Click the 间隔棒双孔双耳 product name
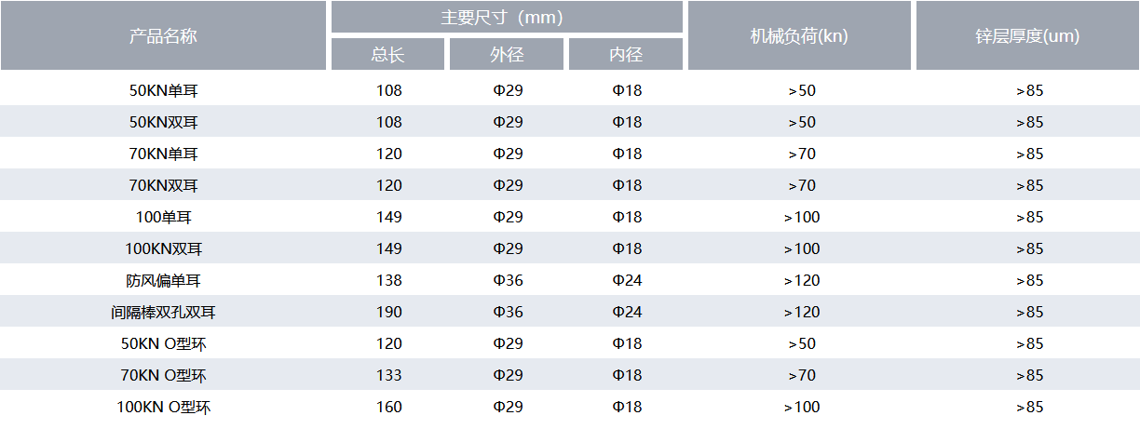Image resolution: width=1140 pixels, height=429 pixels. (x=163, y=313)
